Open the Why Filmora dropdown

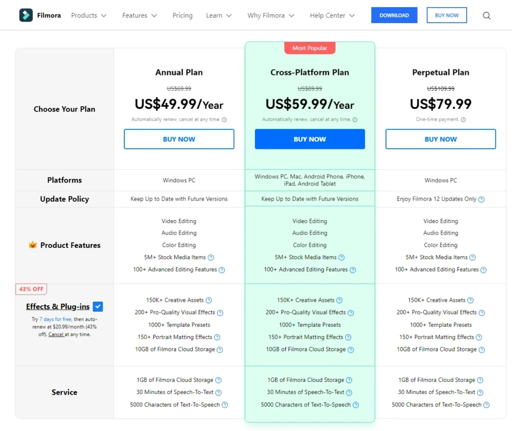pos(270,15)
